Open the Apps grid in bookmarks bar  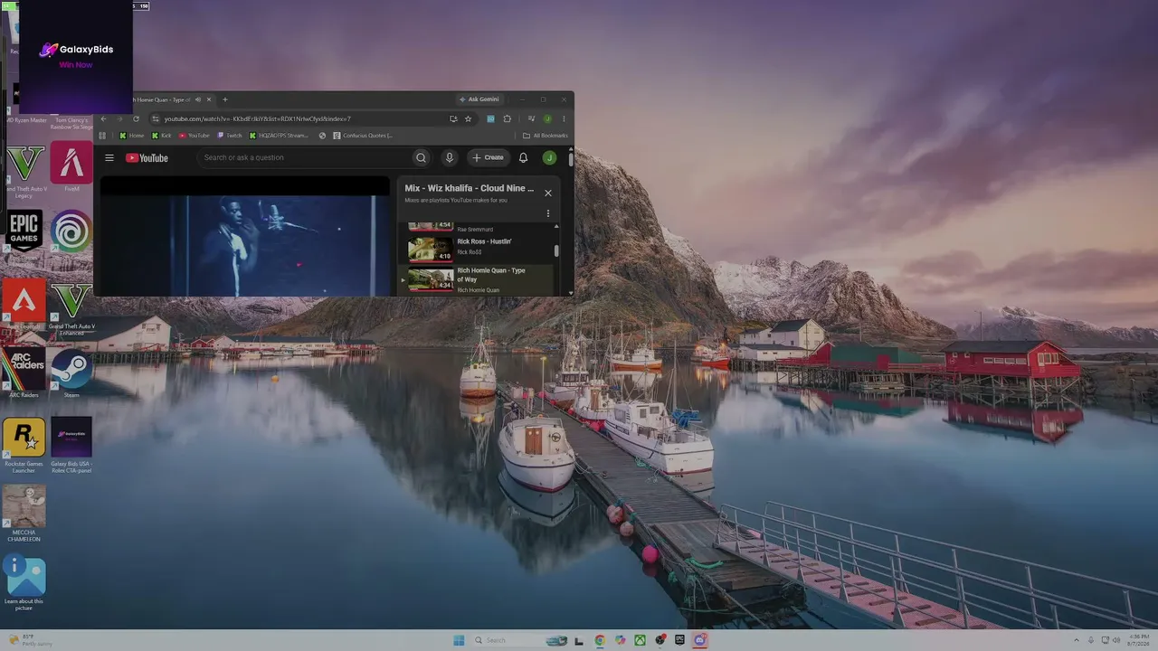click(102, 136)
